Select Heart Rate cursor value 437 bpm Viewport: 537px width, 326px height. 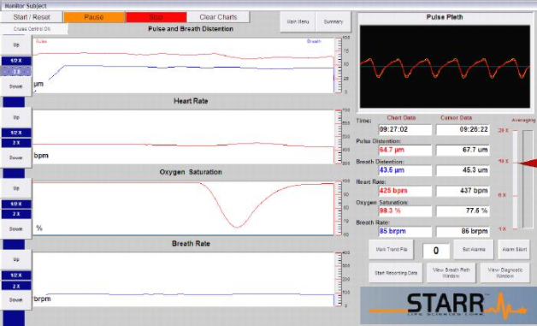click(463, 191)
